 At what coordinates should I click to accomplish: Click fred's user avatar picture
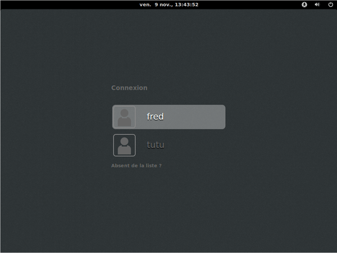124,117
